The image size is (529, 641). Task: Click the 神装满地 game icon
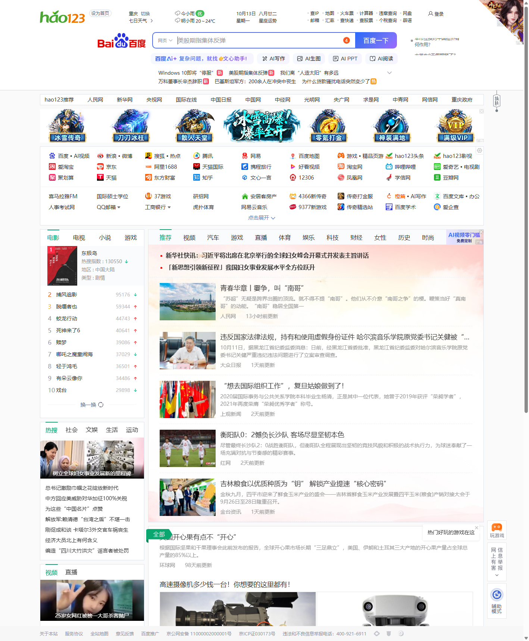point(392,126)
